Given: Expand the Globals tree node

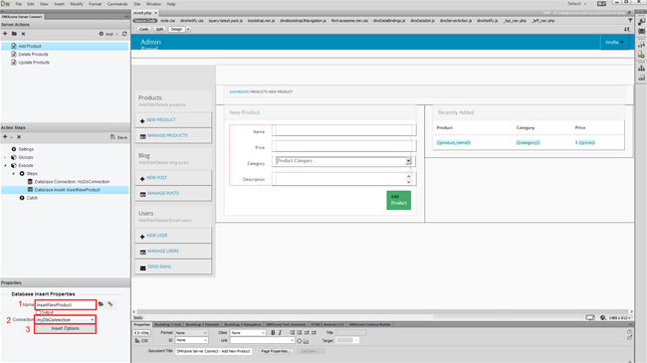Looking at the screenshot, I should tap(5, 157).
